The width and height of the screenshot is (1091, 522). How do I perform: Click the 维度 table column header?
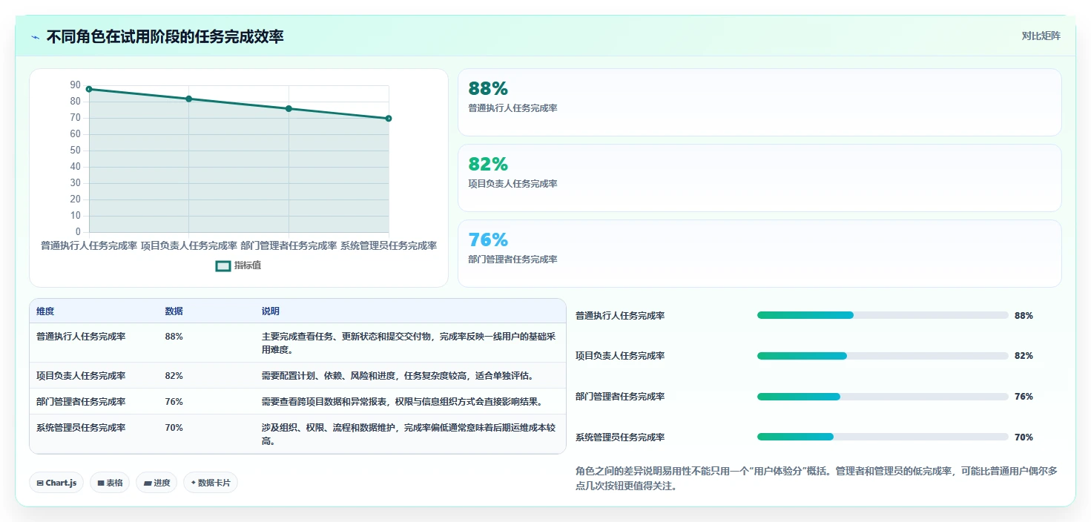pyautogui.click(x=45, y=311)
